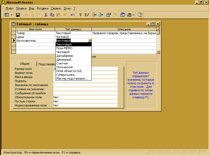This screenshot has height=156, width=209.
Task: Click the Insert Rows toolbar icon
Action: [95, 15]
